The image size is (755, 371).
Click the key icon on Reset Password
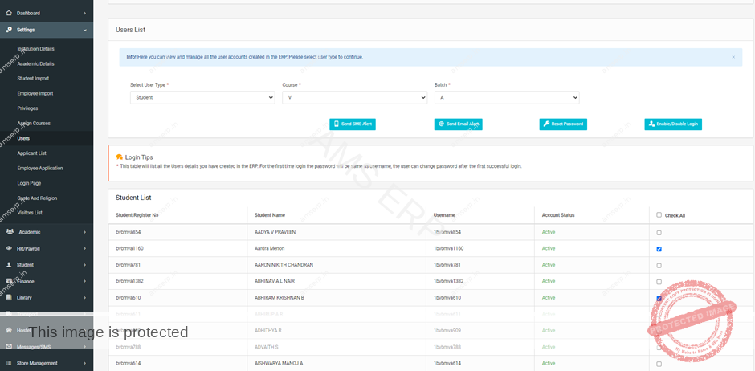click(x=546, y=124)
